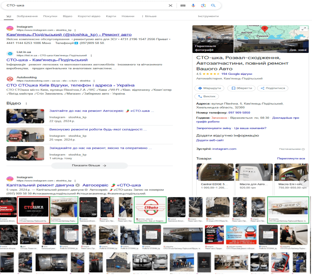Open options dots beside the List.in.ua result
Screen dimensions: 312x276
tap(91, 55)
